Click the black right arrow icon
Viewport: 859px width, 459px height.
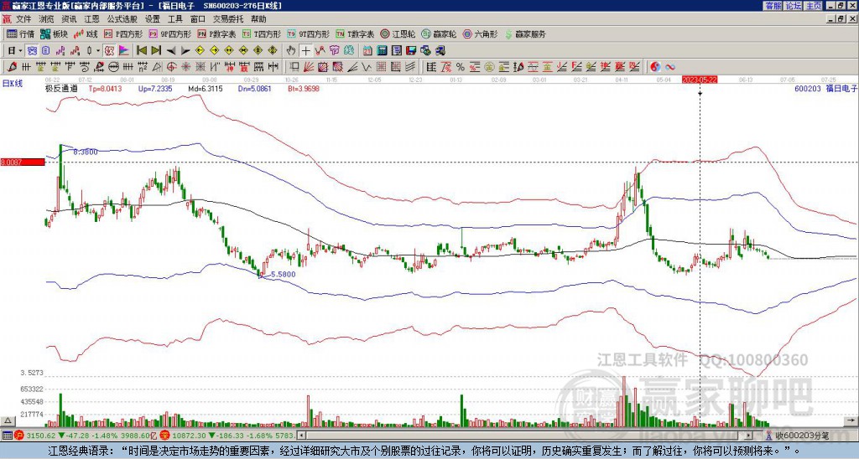[x=185, y=50]
